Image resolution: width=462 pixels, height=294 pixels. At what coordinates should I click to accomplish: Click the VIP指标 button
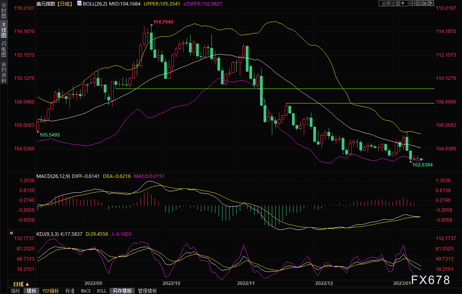[x=51, y=291]
